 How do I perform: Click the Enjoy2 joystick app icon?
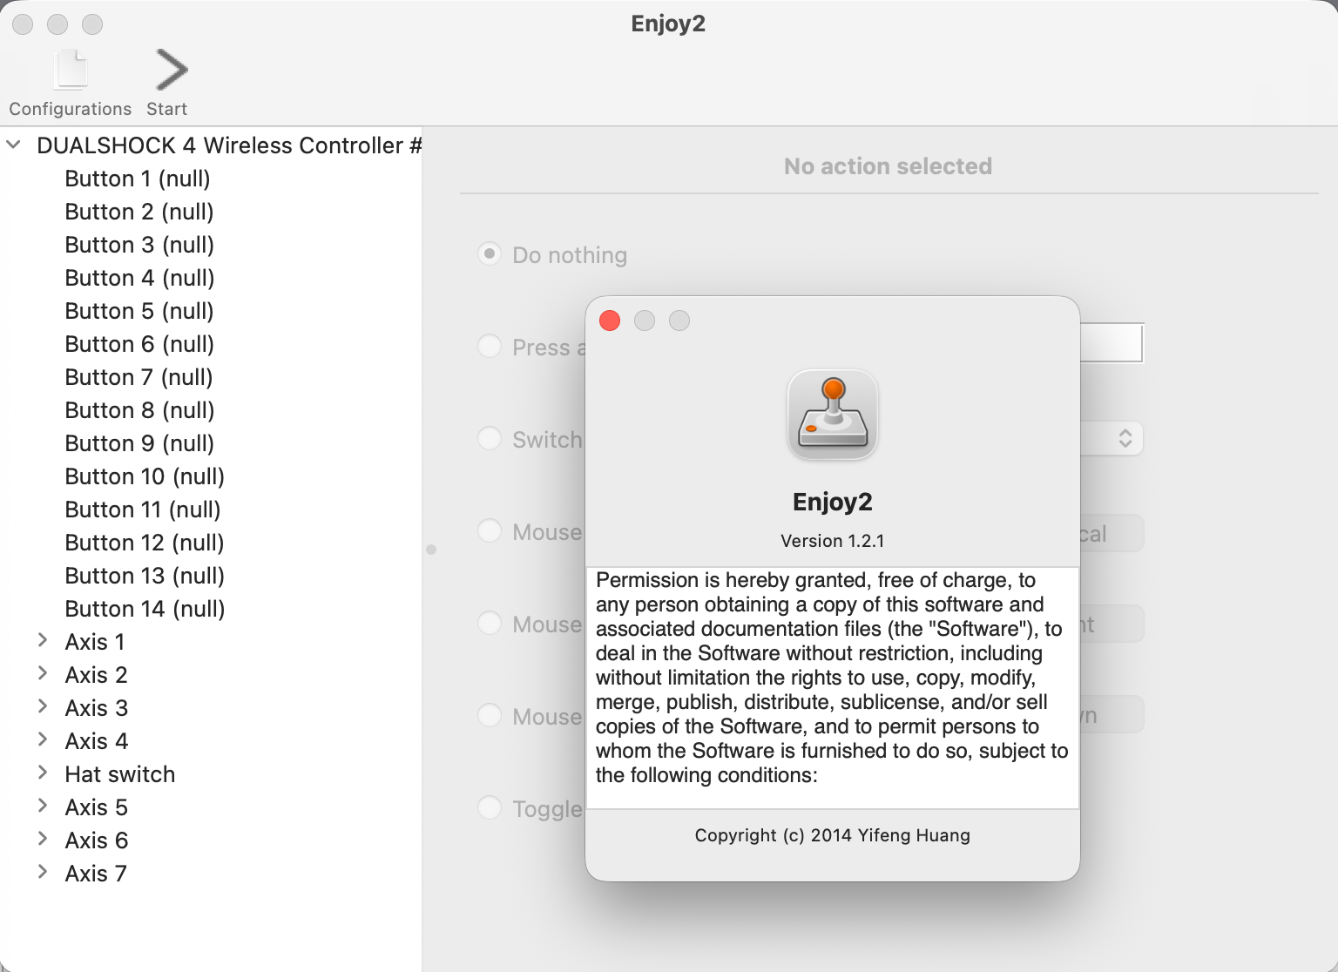click(x=832, y=415)
